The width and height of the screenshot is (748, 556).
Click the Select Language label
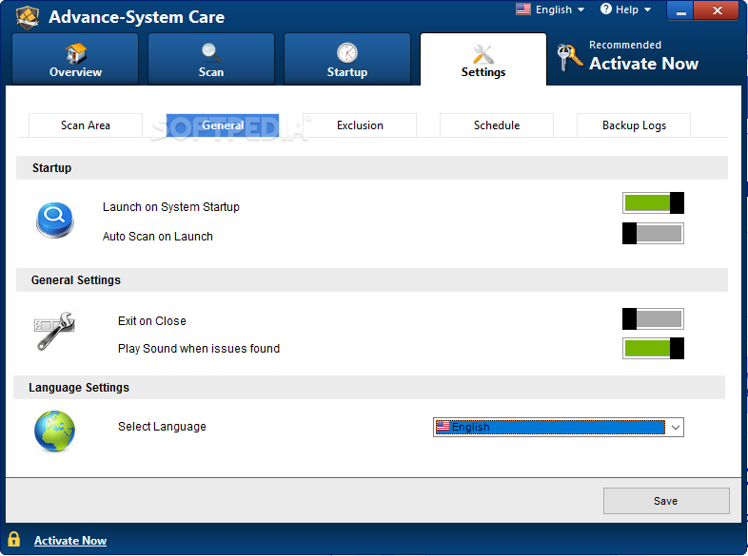162,427
